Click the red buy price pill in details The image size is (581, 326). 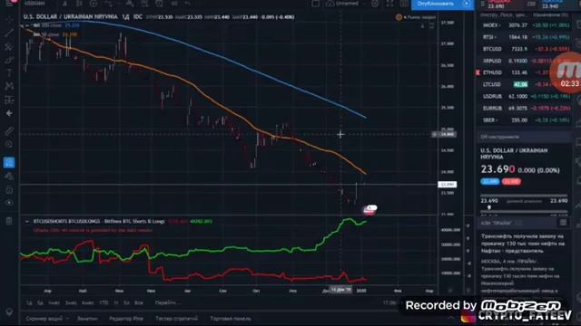pyautogui.click(x=511, y=181)
